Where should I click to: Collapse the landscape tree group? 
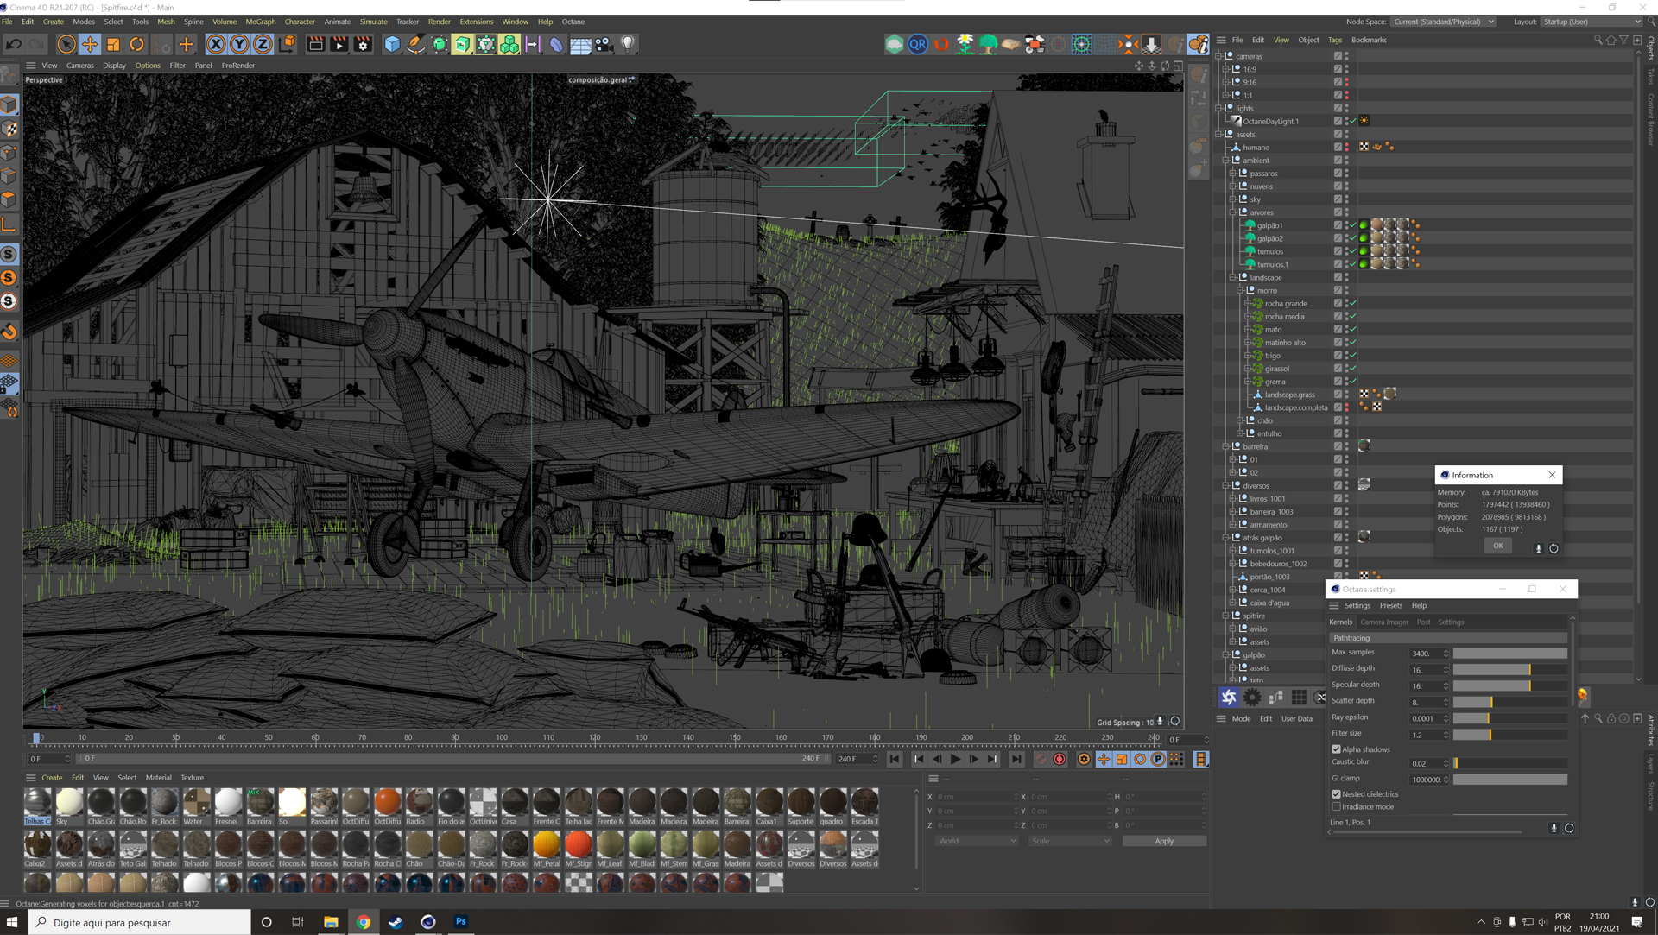pos(1233,277)
